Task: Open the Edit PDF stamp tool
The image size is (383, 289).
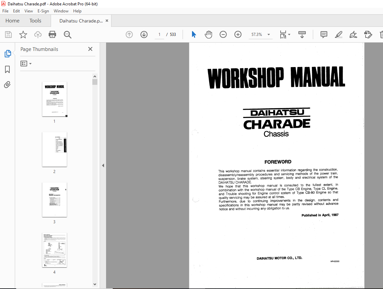Action: [x=368, y=35]
